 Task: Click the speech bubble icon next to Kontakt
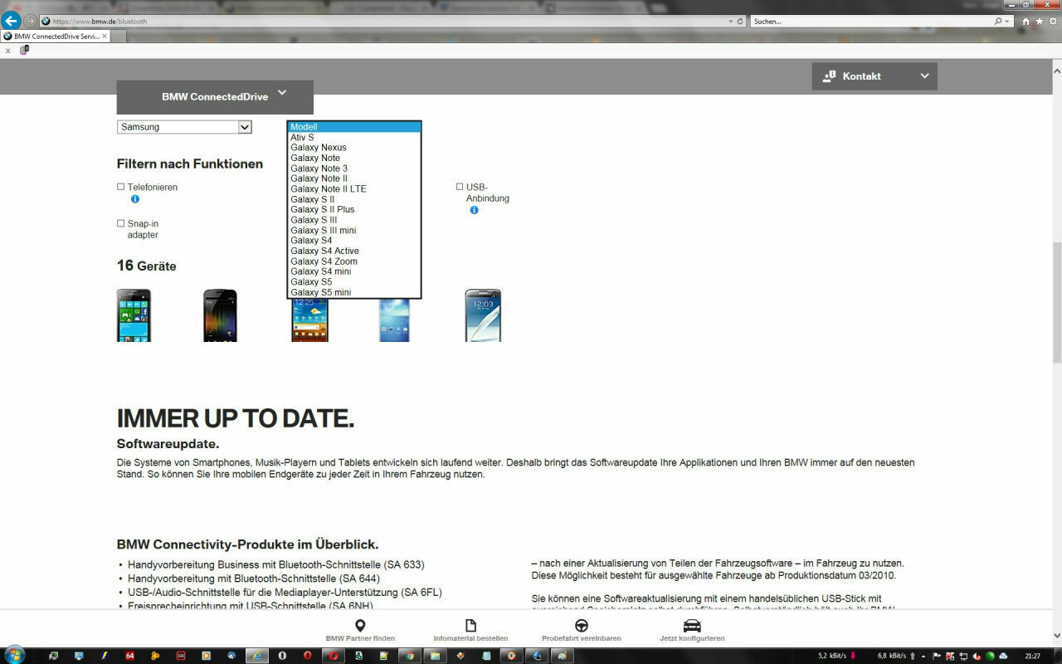coord(829,76)
